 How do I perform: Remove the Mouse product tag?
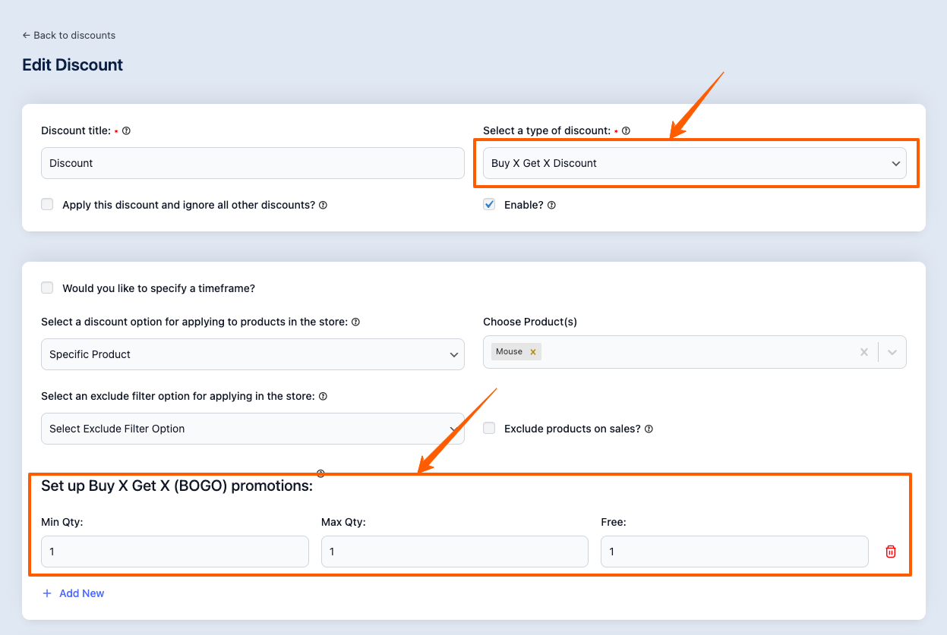[x=533, y=351]
